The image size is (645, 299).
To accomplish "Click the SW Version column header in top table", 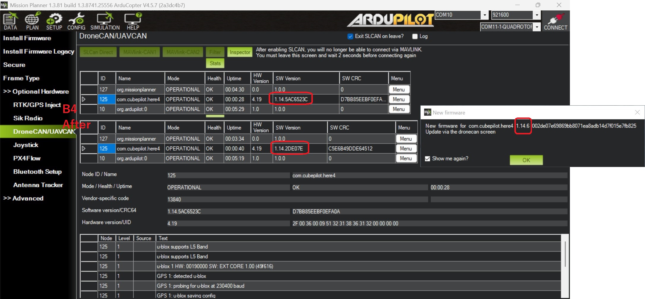I will (x=306, y=78).
